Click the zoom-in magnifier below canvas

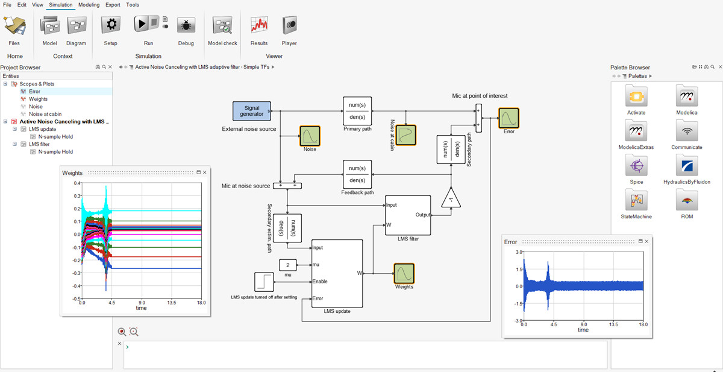click(x=122, y=332)
